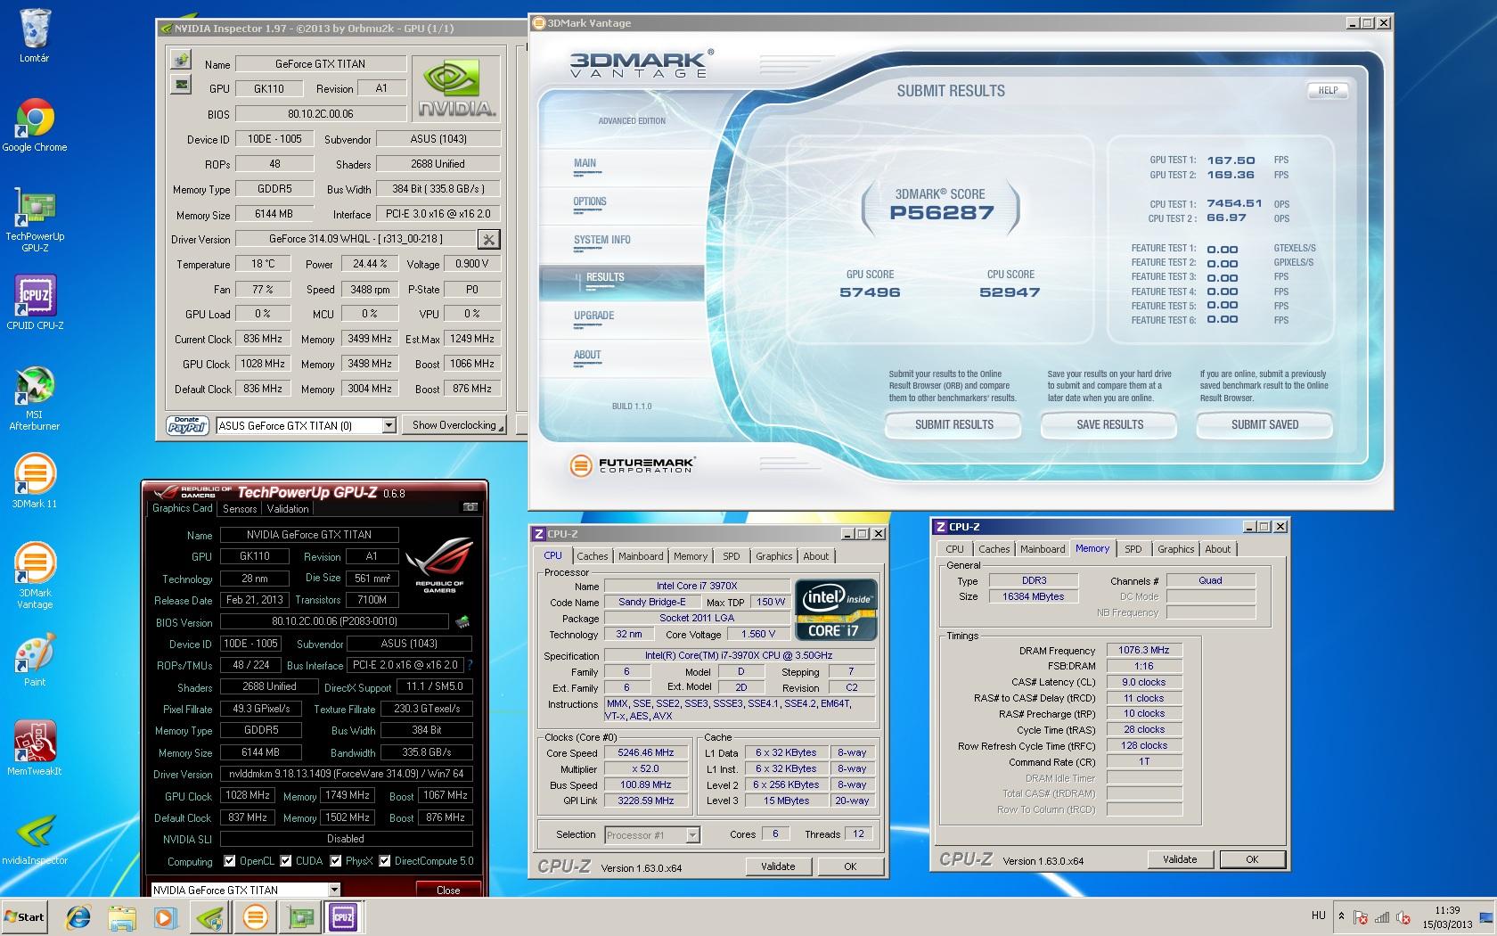Open Options in 3DMark Vantage sidebar

point(590,201)
